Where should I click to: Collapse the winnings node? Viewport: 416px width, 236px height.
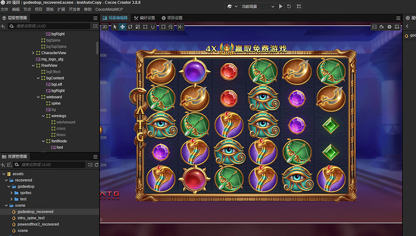pyautogui.click(x=43, y=116)
